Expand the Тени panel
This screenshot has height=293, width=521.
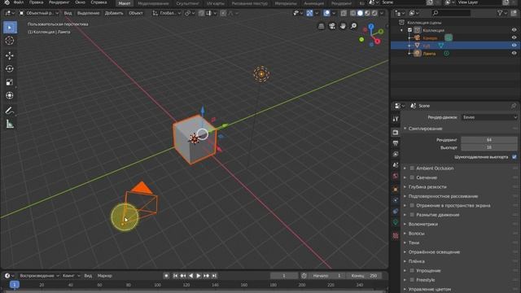(414, 243)
